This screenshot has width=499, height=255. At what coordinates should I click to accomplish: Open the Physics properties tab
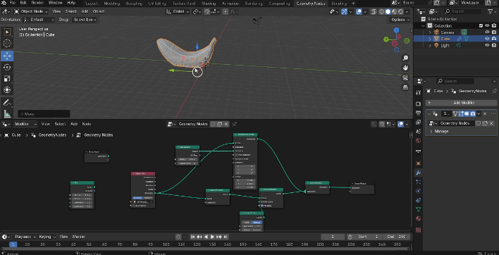click(x=418, y=191)
